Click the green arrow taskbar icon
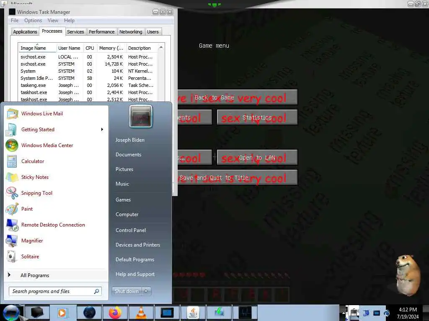The width and height of the screenshot is (429, 321). [219, 313]
